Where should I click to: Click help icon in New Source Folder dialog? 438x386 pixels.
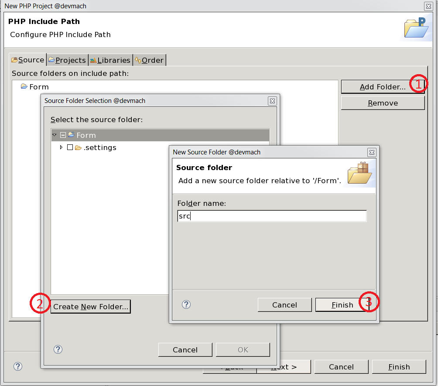tap(186, 304)
